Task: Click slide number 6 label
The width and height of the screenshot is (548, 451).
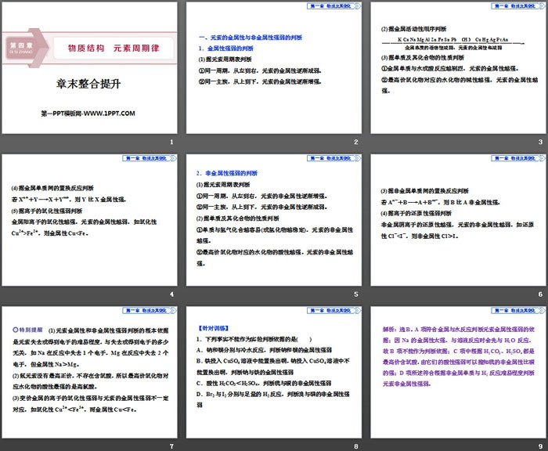Action: [540, 294]
